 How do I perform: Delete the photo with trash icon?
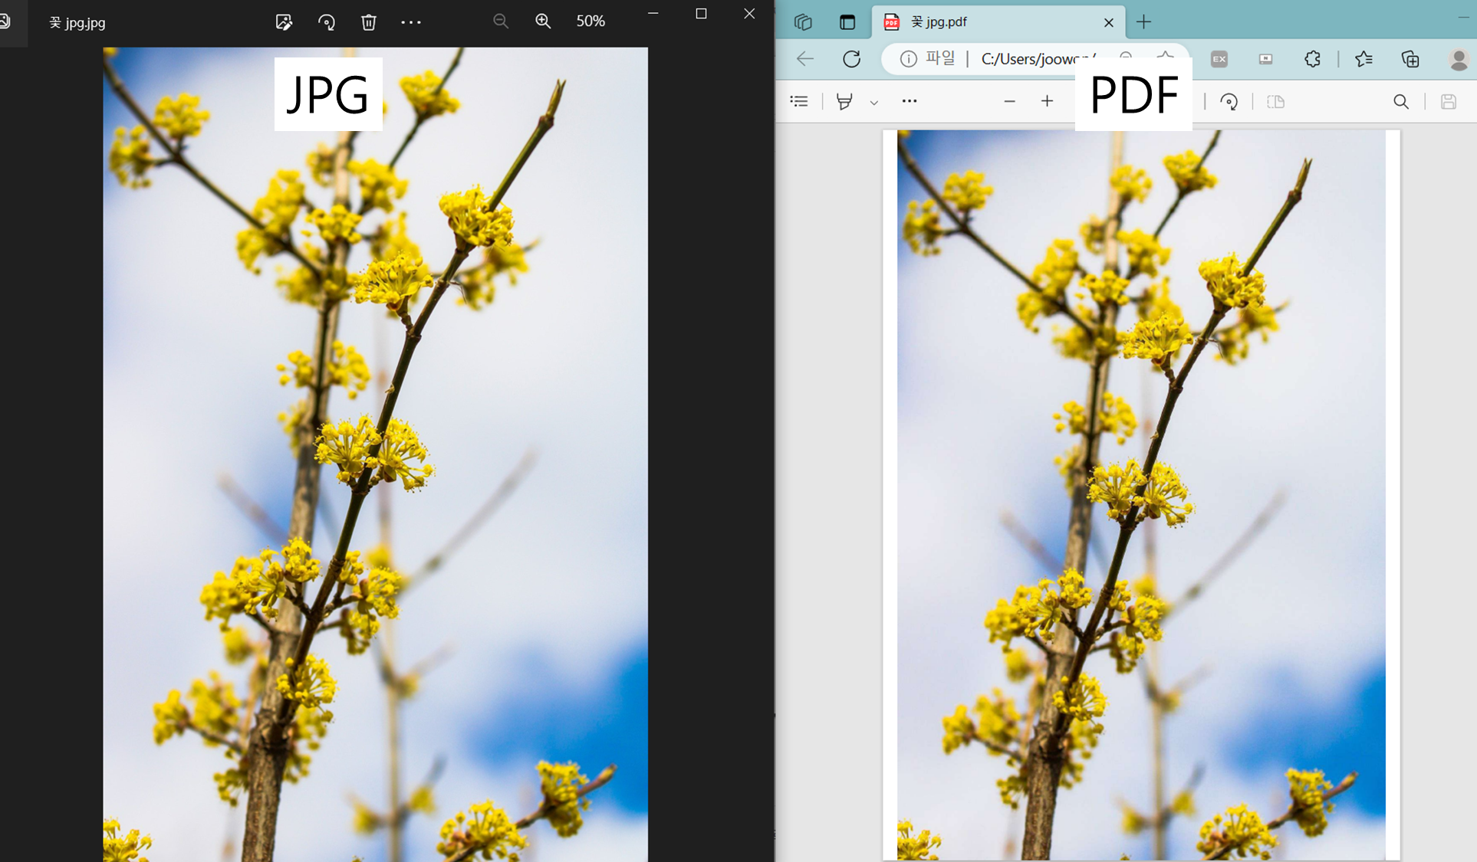[x=369, y=22]
